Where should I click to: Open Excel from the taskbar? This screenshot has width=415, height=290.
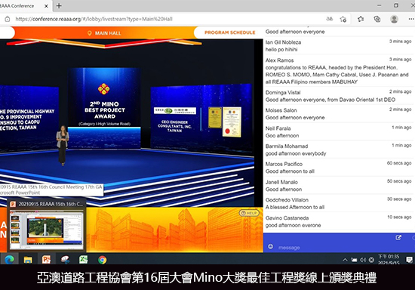83,260
